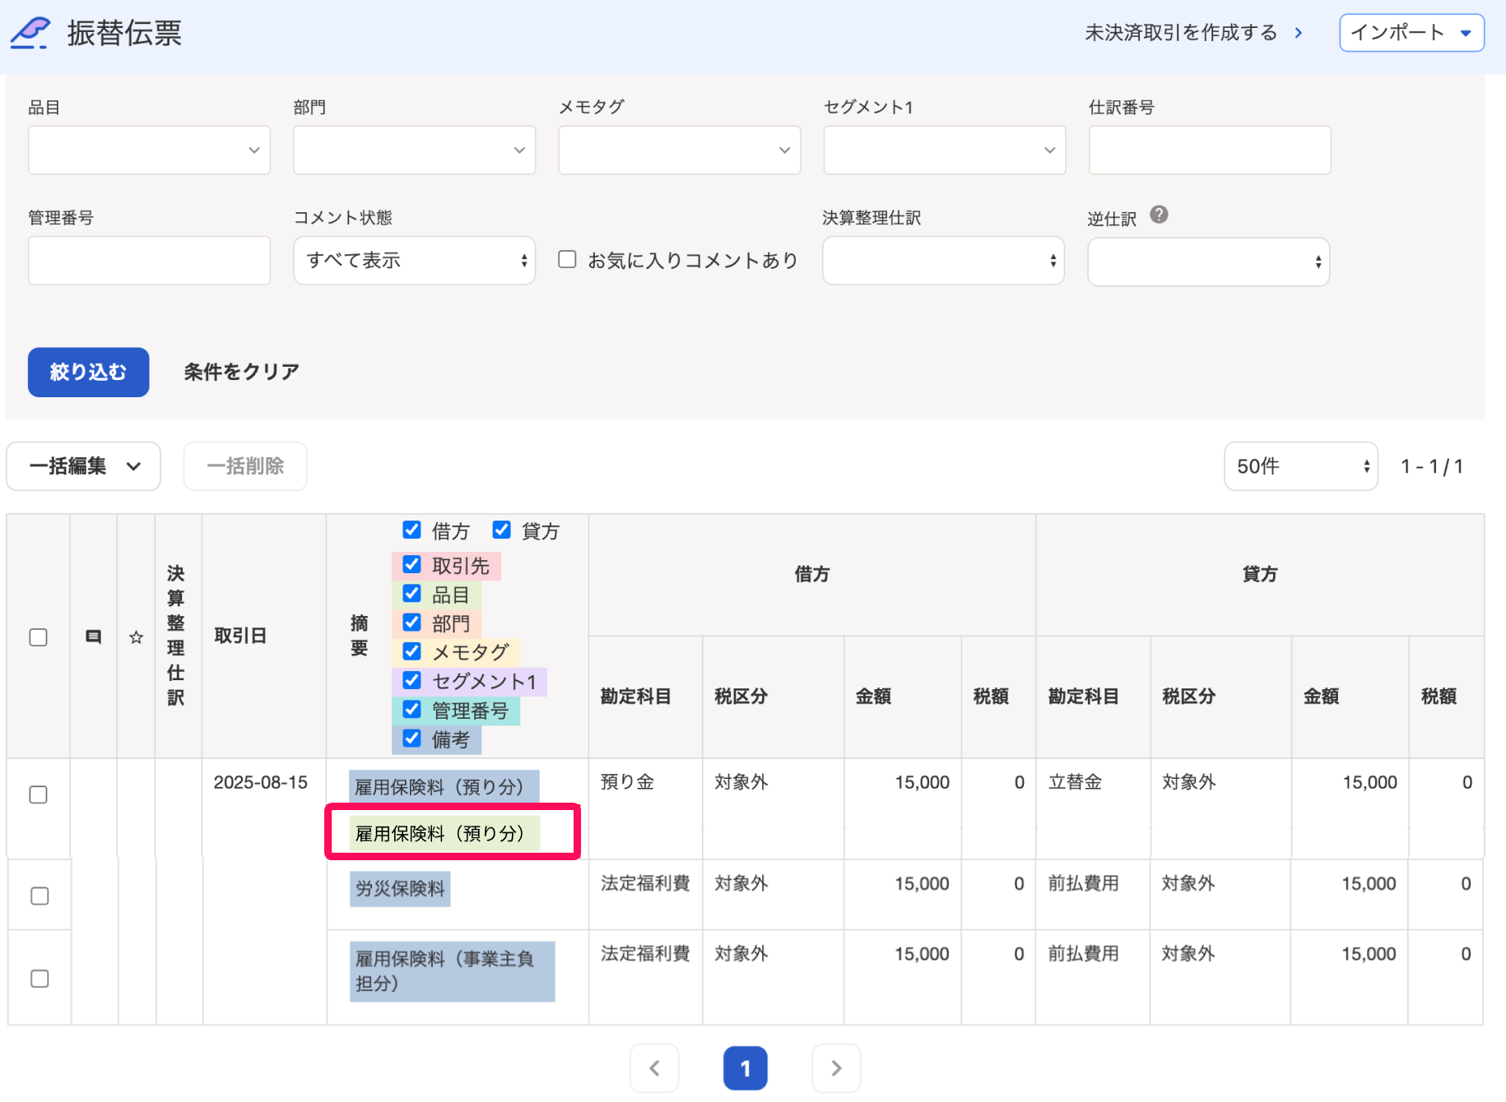The width and height of the screenshot is (1506, 1102).
Task: Click into the 仕訳番号 input field
Action: (x=1209, y=150)
